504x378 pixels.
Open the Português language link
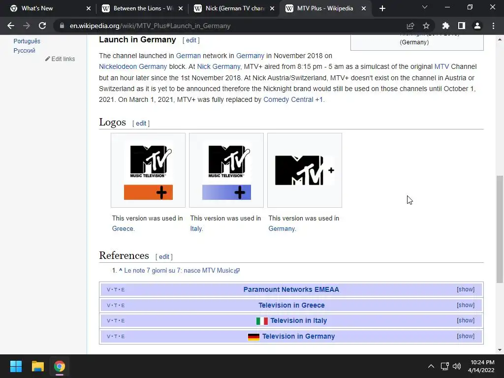(27, 41)
